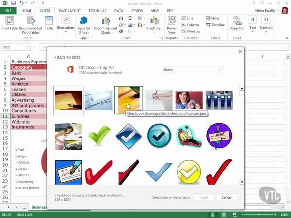Open Apps for Office
The width and height of the screenshot is (291, 218).
tap(83, 25)
